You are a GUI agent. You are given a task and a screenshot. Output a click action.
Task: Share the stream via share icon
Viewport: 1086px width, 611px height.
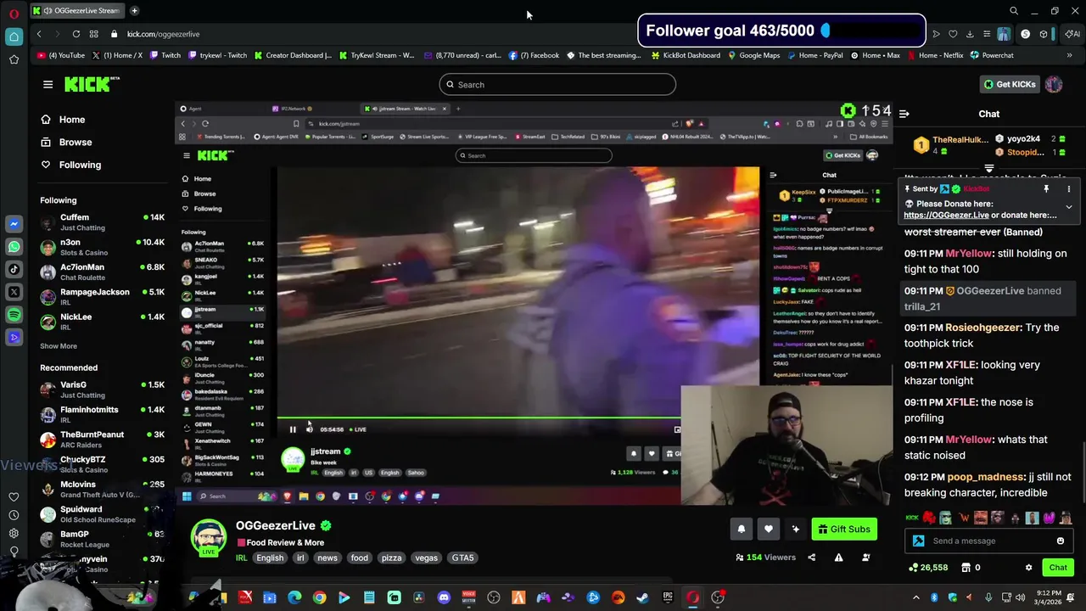click(x=811, y=558)
